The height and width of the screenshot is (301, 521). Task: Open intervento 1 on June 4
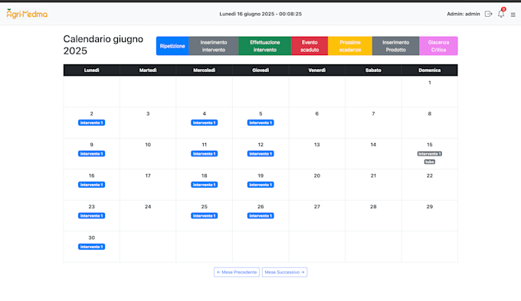coord(205,123)
